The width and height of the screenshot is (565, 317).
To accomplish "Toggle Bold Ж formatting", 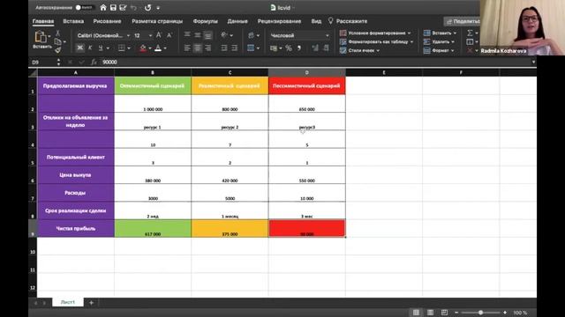I will [80, 48].
